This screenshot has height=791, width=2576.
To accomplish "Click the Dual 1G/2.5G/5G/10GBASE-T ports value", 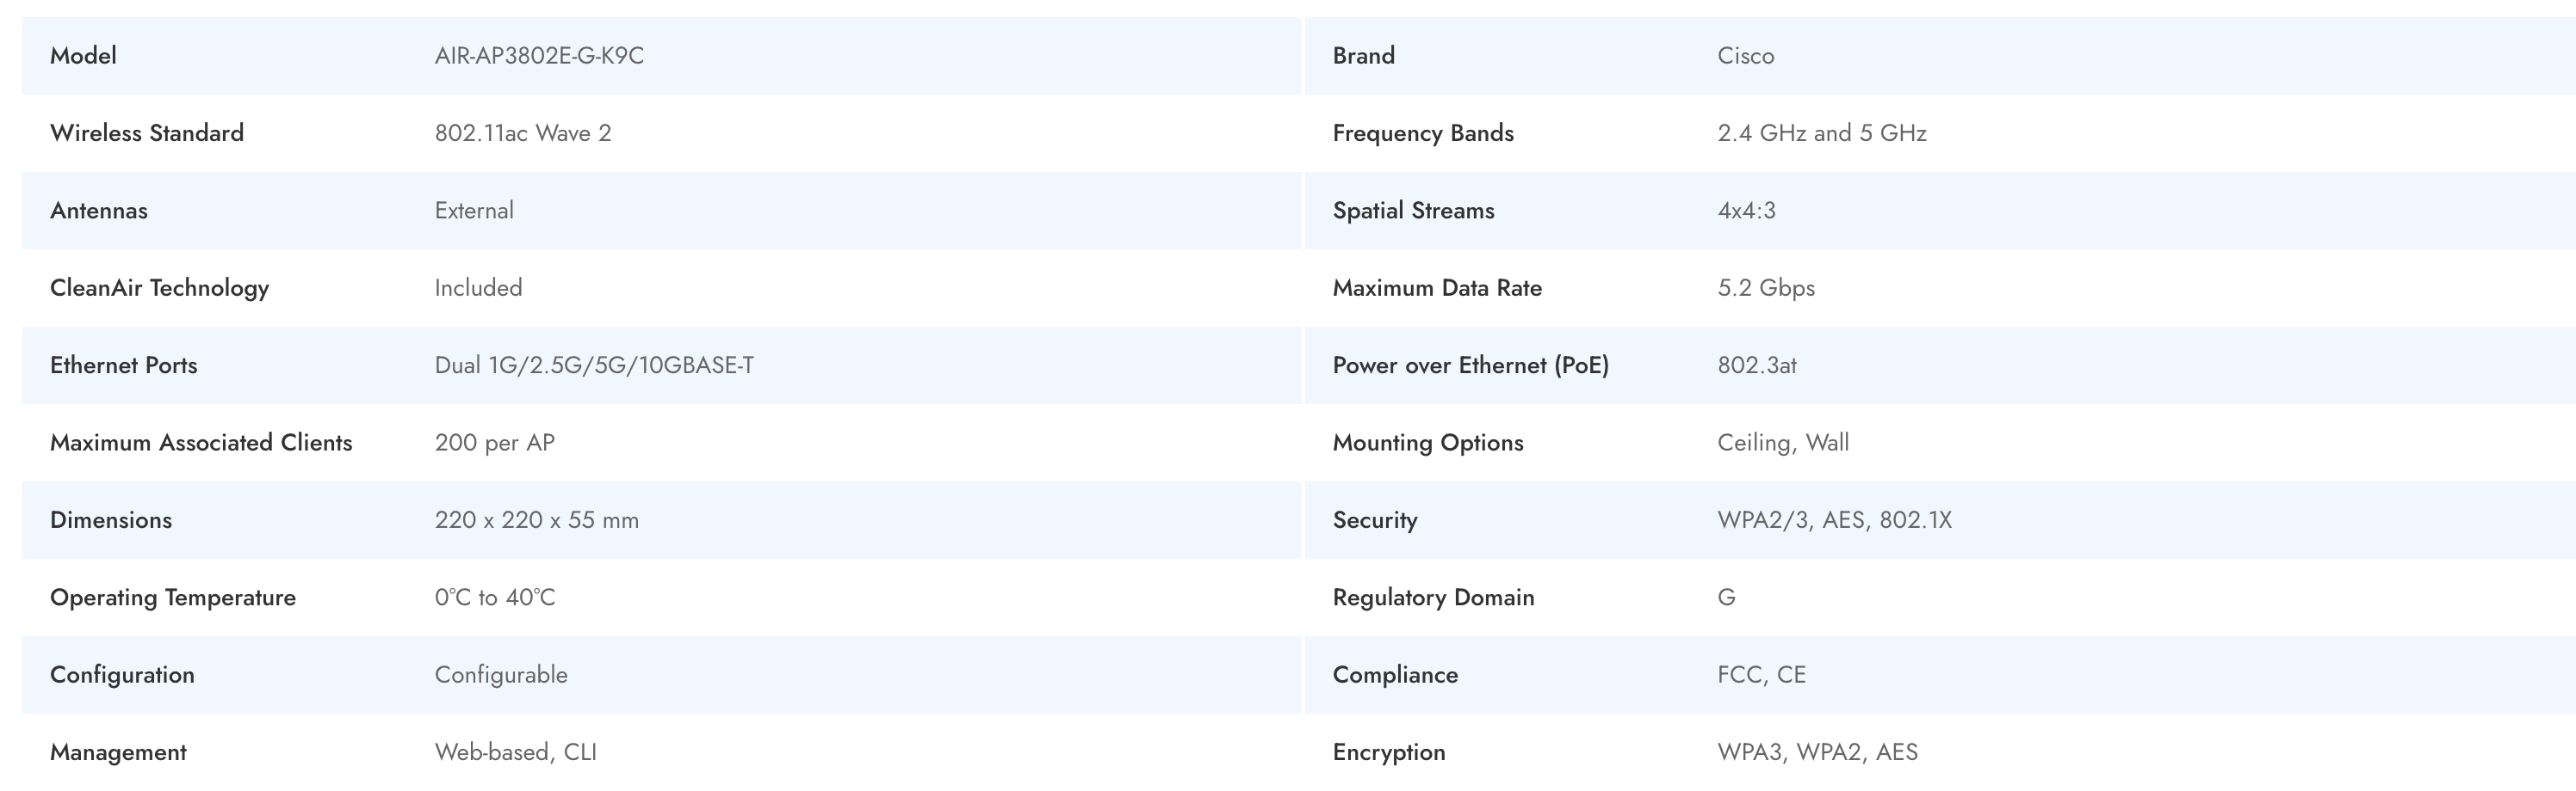I will click(x=594, y=365).
